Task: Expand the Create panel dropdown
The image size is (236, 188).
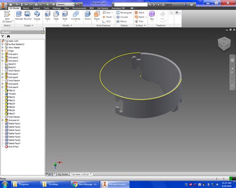Action: [x=28, y=25]
